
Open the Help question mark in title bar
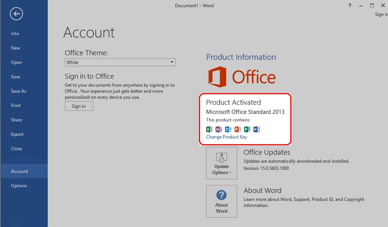pyautogui.click(x=350, y=5)
